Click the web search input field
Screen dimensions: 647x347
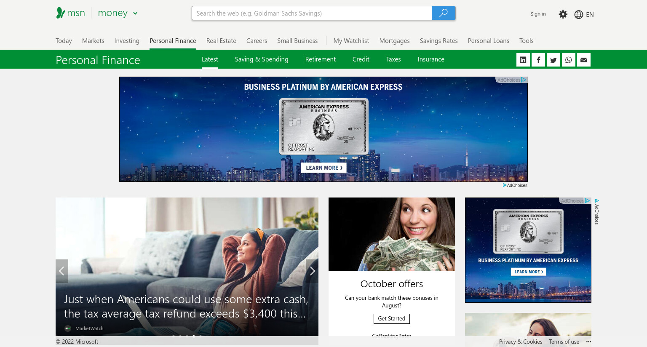(312, 13)
